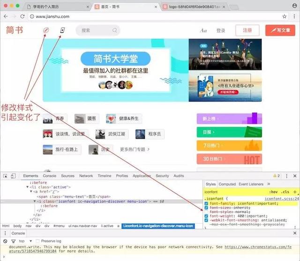Open console drawer three-dot menu
The width and height of the screenshot is (300, 261).
(x=5, y=233)
